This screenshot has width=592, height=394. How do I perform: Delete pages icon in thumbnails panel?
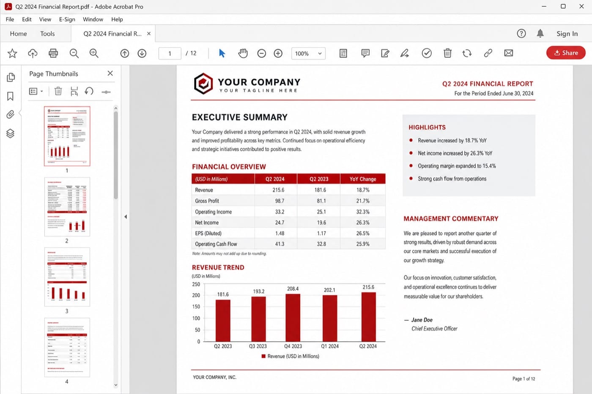pyautogui.click(x=58, y=91)
